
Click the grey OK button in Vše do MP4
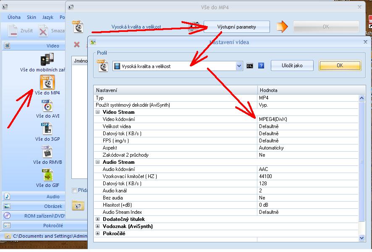coord(326,27)
